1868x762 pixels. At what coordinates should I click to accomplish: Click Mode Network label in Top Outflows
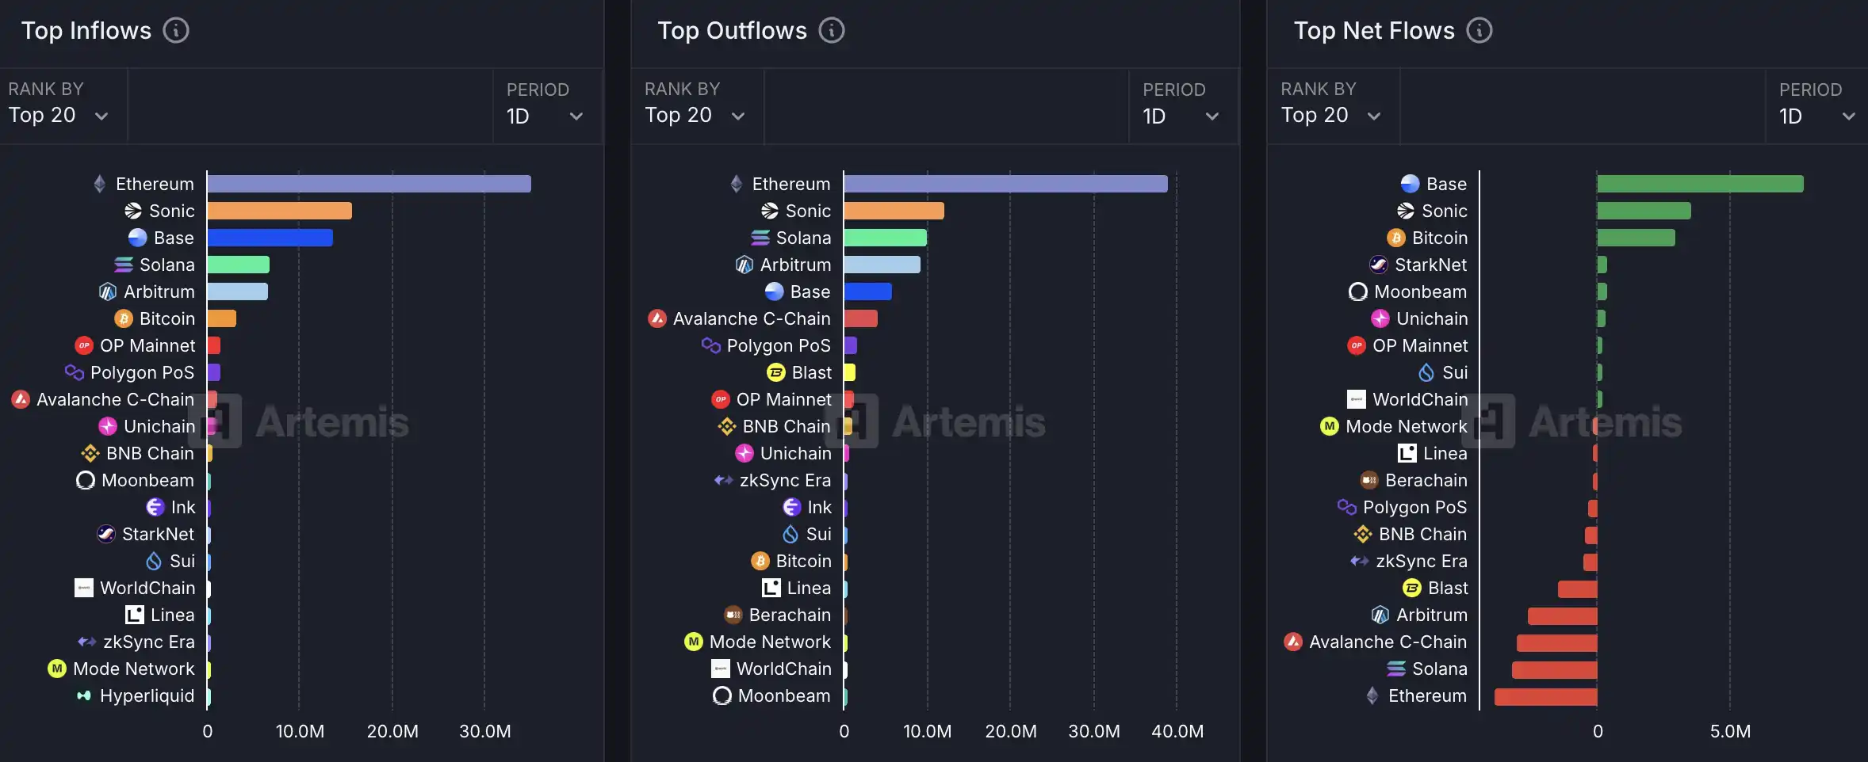pyautogui.click(x=771, y=642)
